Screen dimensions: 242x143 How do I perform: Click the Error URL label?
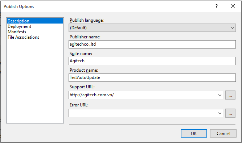tap(79, 105)
